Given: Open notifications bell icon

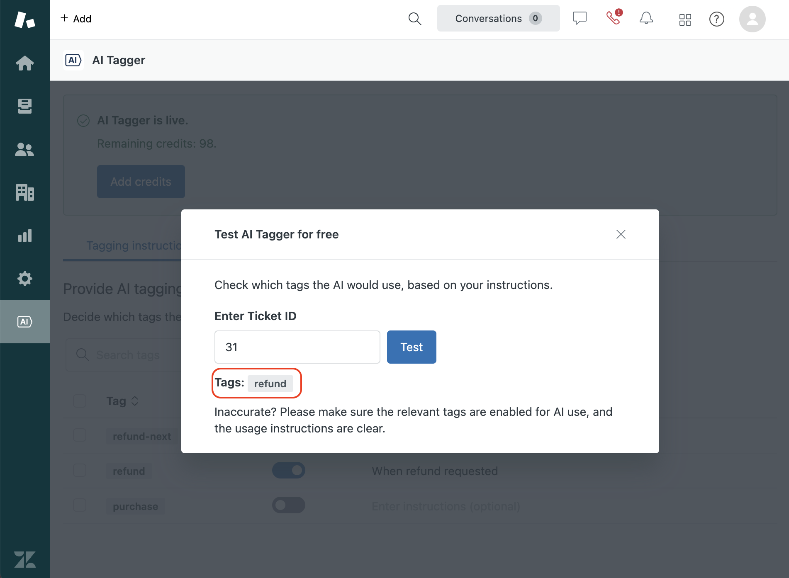Looking at the screenshot, I should point(646,19).
